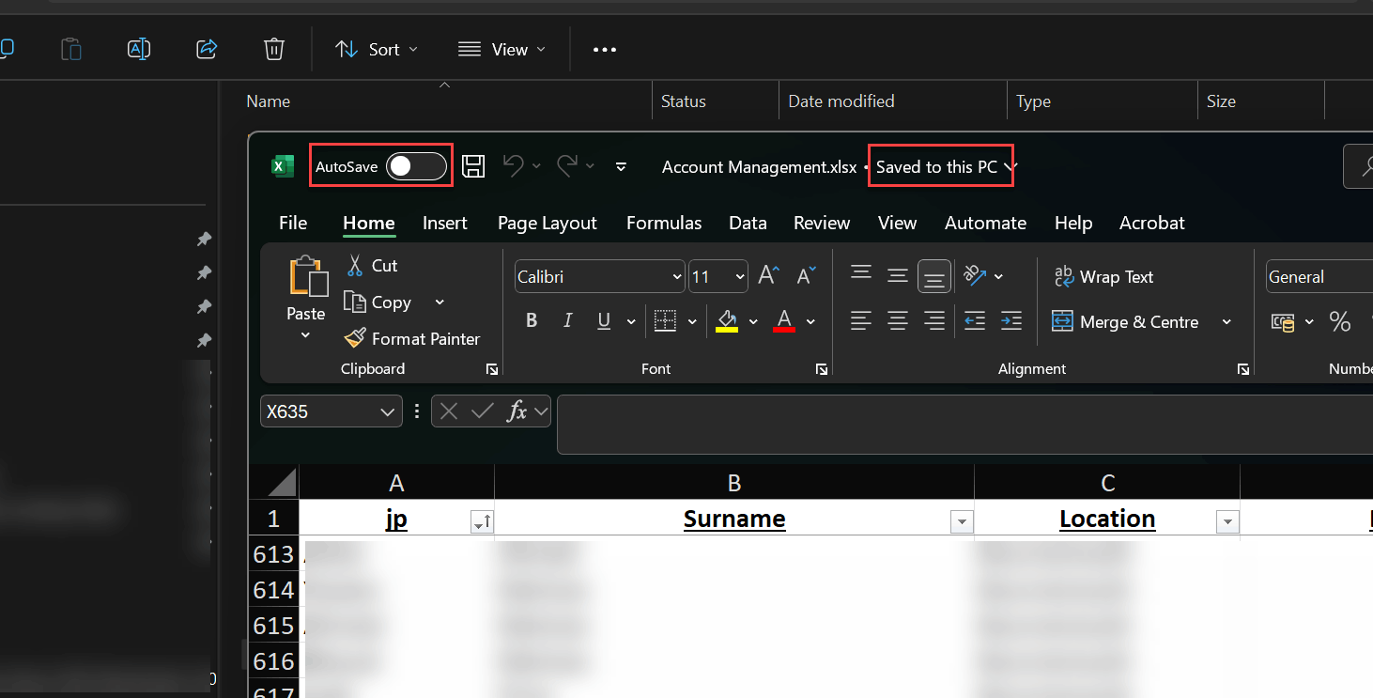Expand the font name Calibri dropdown
This screenshot has width=1373, height=698.
click(x=677, y=277)
